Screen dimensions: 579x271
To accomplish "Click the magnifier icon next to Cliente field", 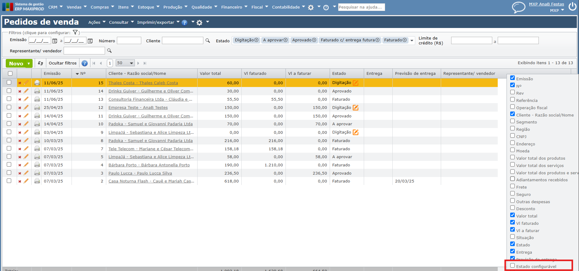I will [x=208, y=40].
